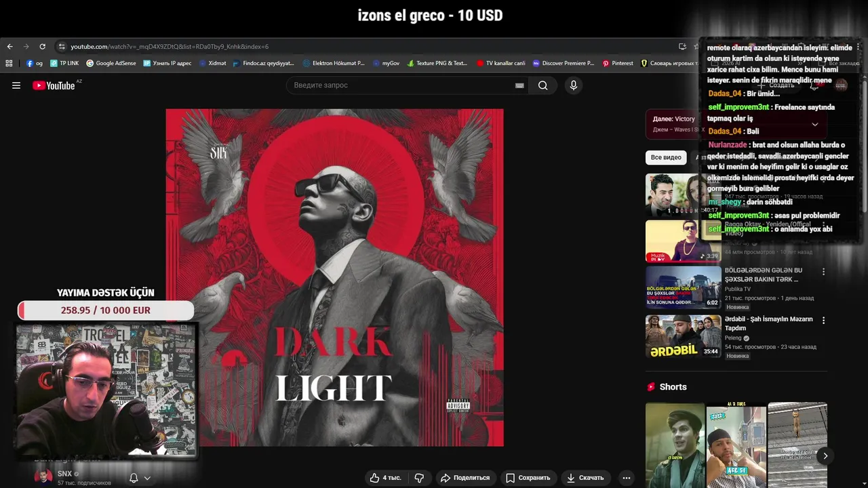Open options for BÖLGƏLƏRDƏN GƏLƏN video
Screen dimensions: 868x488
point(823,272)
